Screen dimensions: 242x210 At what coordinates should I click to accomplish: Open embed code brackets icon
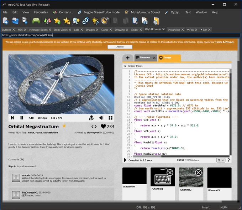[x=94, y=127]
